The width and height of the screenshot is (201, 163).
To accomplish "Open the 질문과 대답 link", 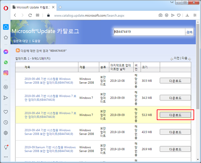I will point(20,41).
